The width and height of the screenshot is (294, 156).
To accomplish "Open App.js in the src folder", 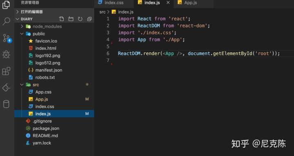I will (x=42, y=99).
